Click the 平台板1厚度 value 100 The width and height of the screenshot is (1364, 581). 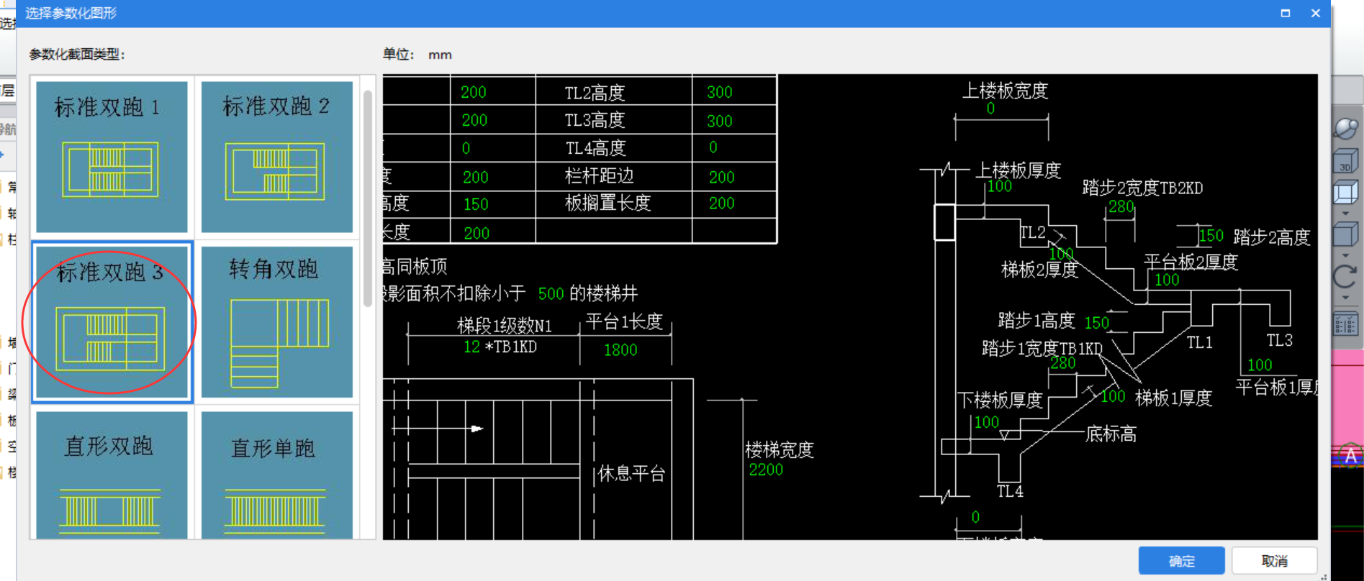[1260, 365]
